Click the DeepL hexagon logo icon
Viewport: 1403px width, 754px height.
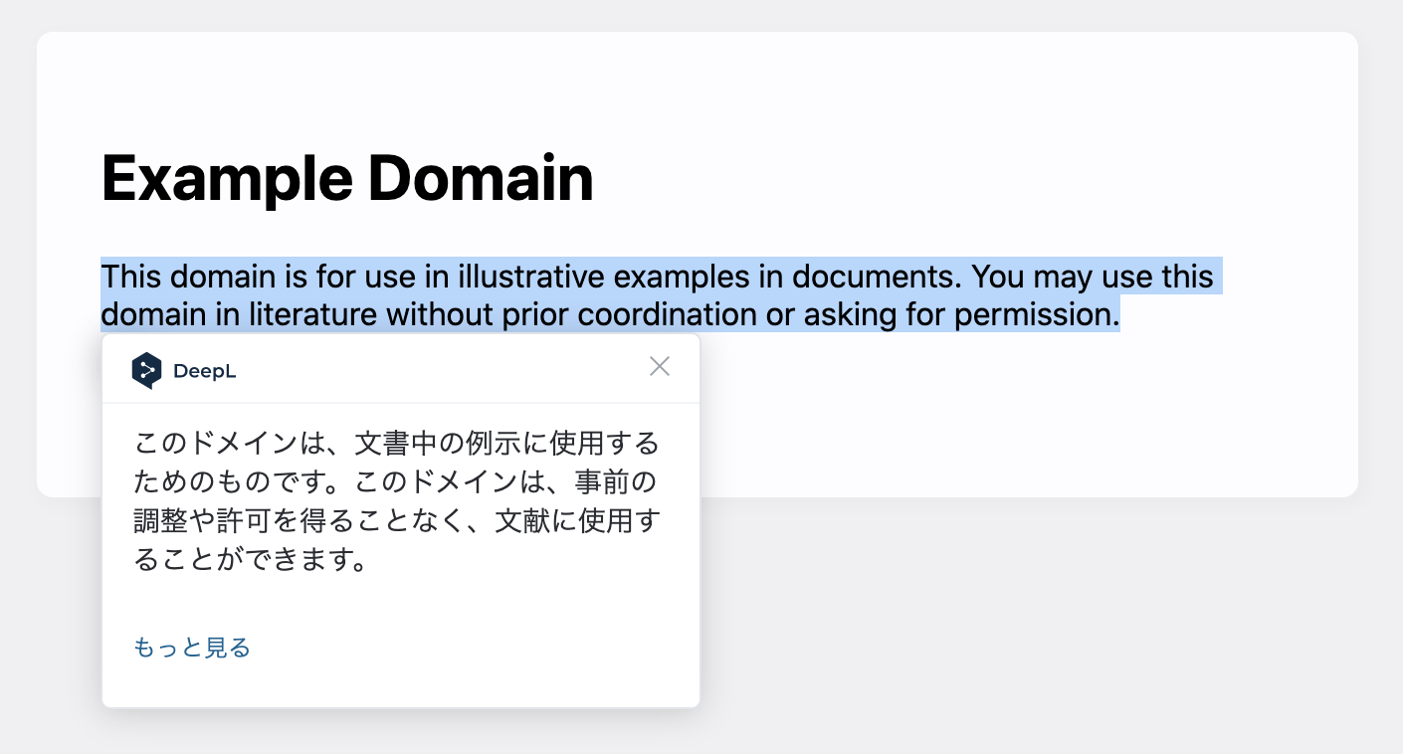tap(146, 371)
